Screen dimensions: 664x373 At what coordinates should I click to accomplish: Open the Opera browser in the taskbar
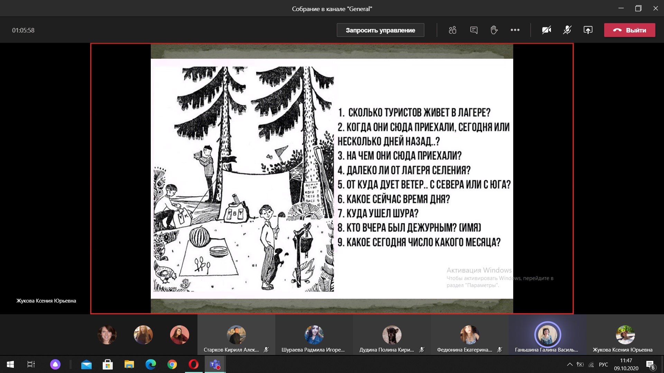[x=193, y=364]
